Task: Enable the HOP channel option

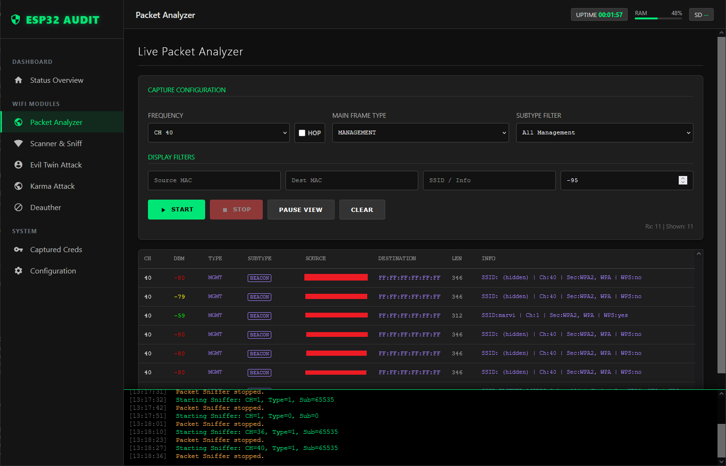Action: click(x=302, y=133)
